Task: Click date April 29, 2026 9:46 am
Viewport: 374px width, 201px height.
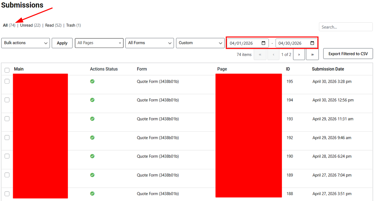Action: pos(332,138)
